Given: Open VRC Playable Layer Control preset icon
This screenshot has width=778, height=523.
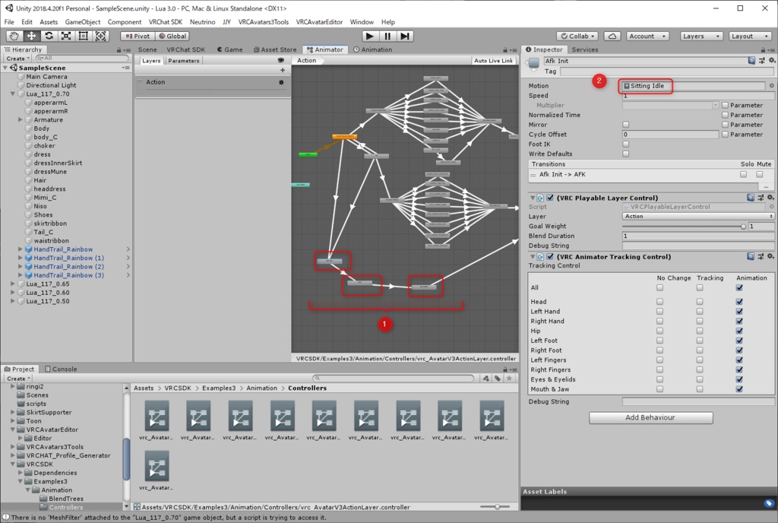Looking at the screenshot, I should pyautogui.click(x=761, y=198).
